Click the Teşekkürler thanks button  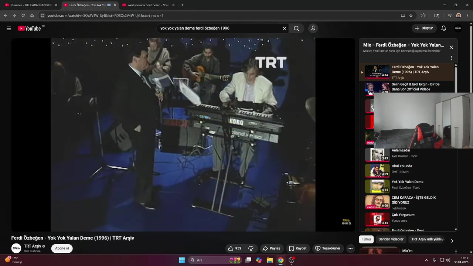click(x=328, y=248)
